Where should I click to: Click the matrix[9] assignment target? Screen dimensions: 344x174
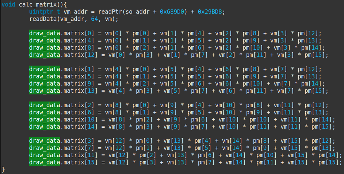coord(79,84)
